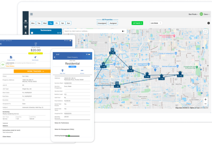
Task: Zoom in on the map with plus
Action: [x=205, y=100]
